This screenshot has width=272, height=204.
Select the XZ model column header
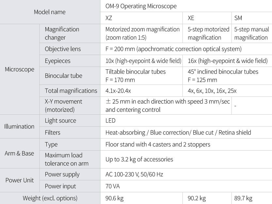click(109, 18)
